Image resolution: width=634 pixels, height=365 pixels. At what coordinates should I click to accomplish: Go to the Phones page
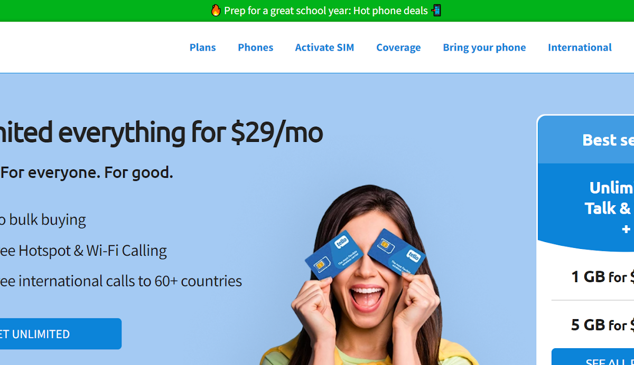tap(256, 47)
